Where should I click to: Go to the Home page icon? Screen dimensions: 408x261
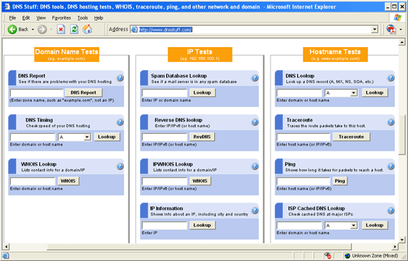tap(88, 29)
